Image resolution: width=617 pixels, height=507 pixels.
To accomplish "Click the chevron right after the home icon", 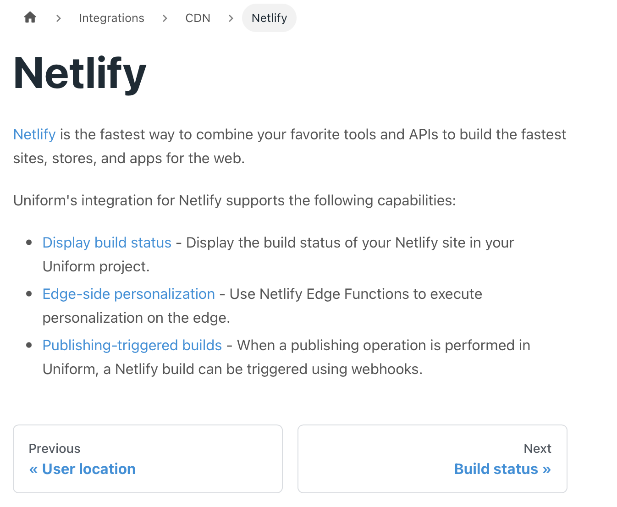I will 58,18.
